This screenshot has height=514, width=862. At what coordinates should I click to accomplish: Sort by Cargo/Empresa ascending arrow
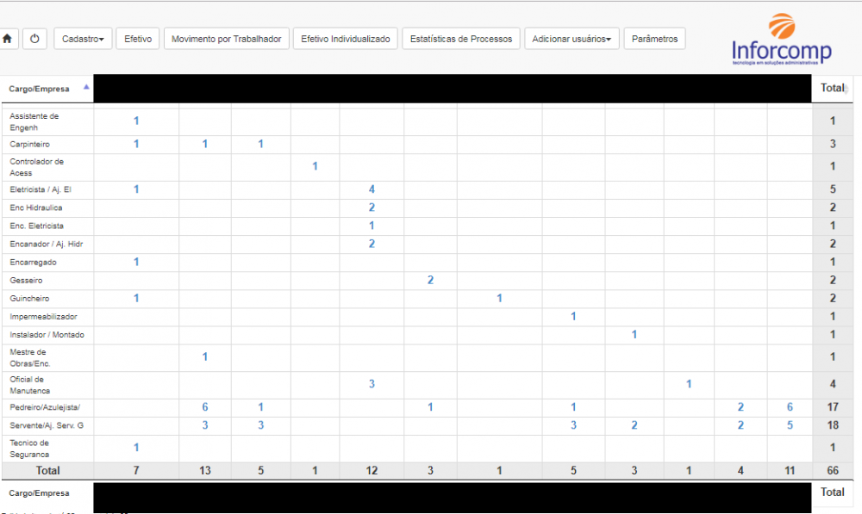85,88
